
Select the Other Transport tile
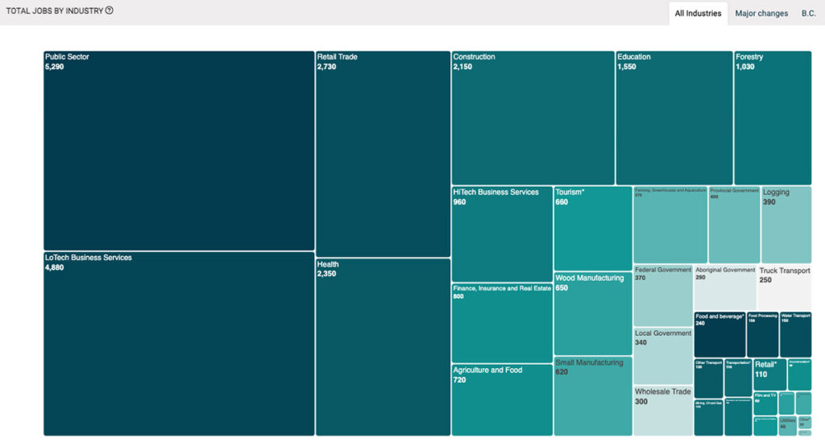click(709, 379)
